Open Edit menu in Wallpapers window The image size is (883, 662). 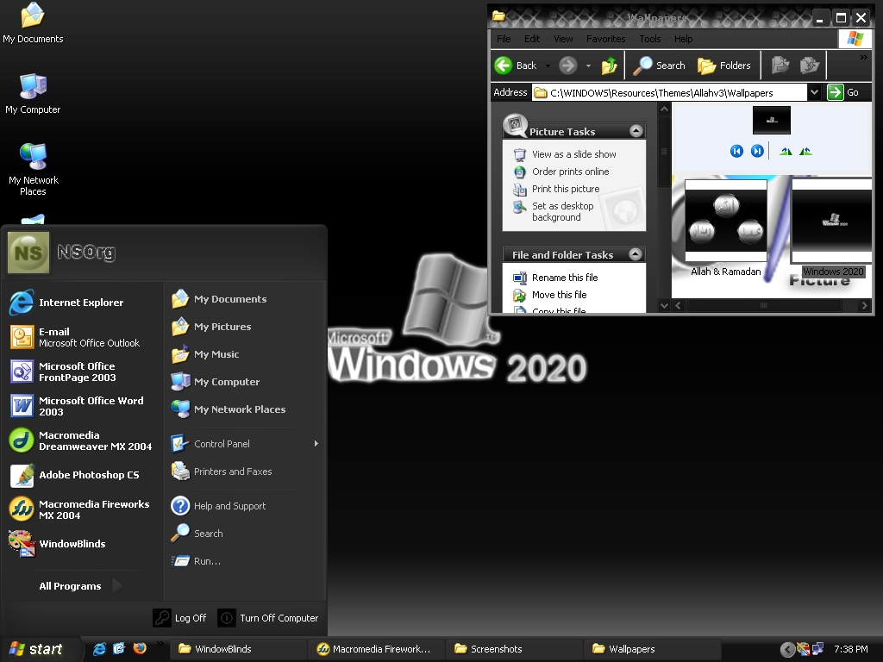click(x=531, y=39)
